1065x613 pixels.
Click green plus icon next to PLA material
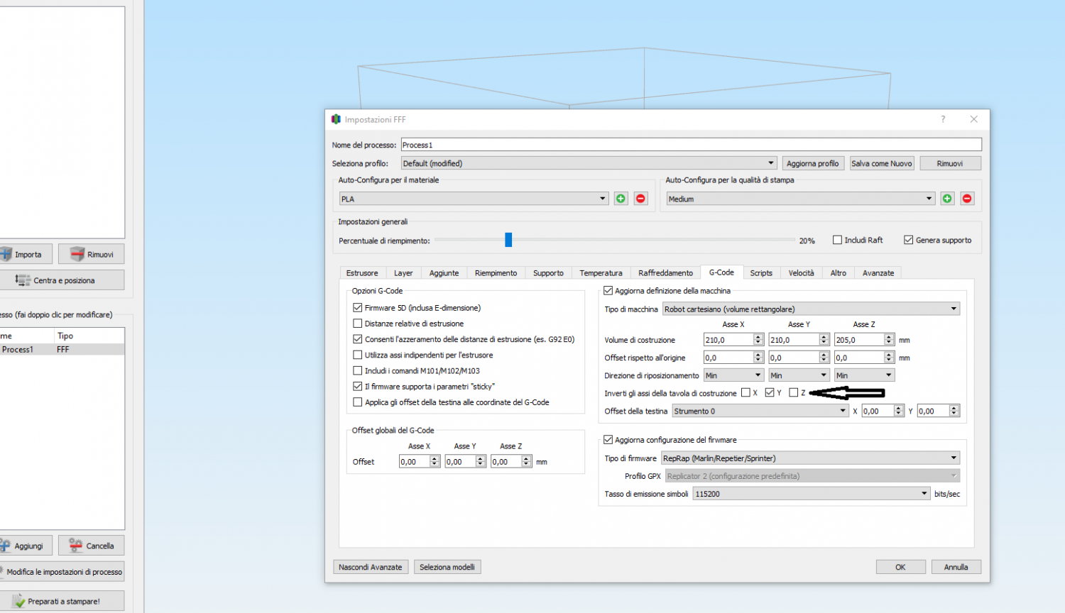point(621,199)
